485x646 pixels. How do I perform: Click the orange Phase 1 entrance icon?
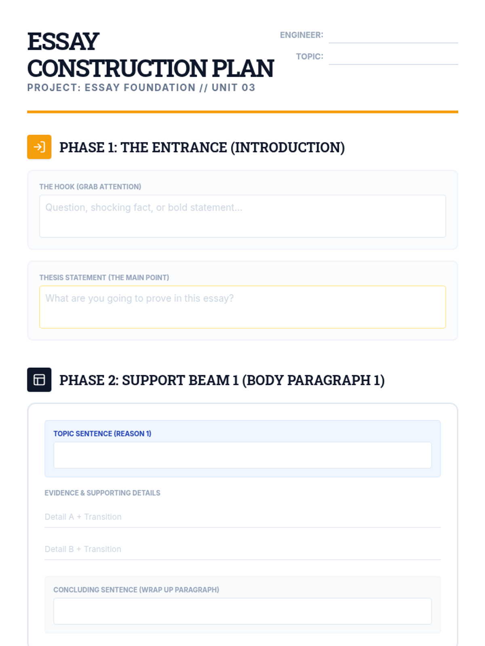click(39, 147)
